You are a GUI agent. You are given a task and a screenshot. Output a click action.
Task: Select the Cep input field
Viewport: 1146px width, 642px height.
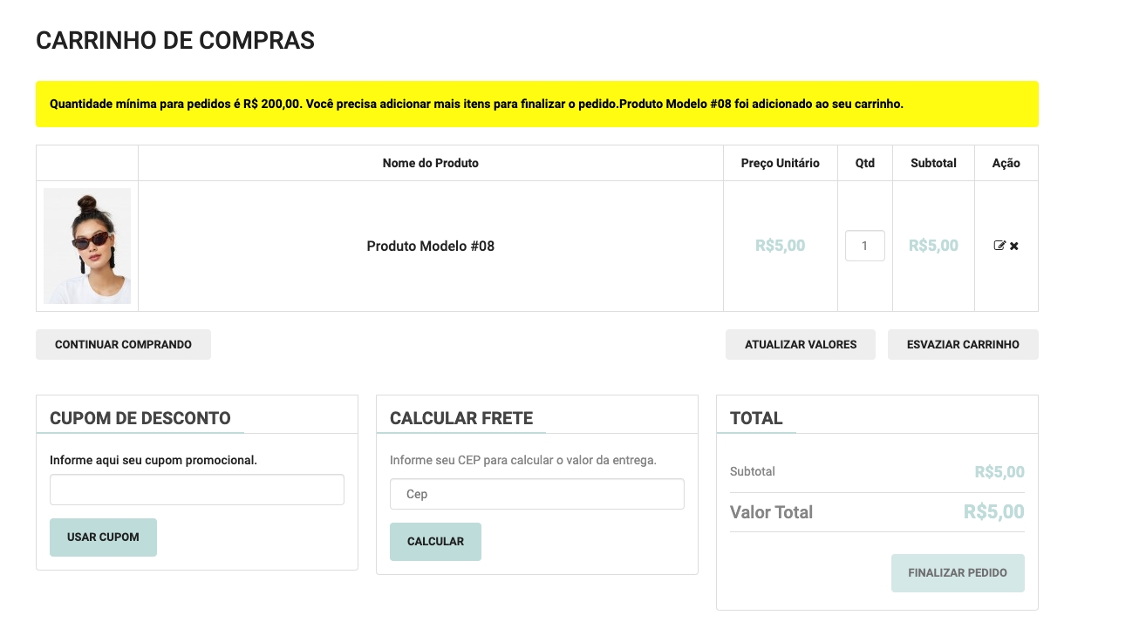[536, 494]
